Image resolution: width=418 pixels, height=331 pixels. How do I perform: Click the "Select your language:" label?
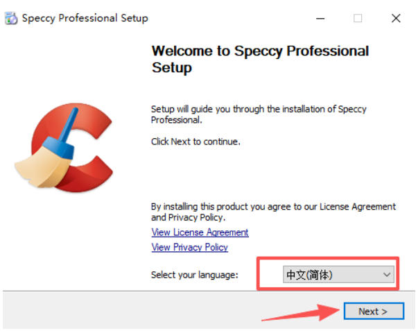tap(194, 275)
